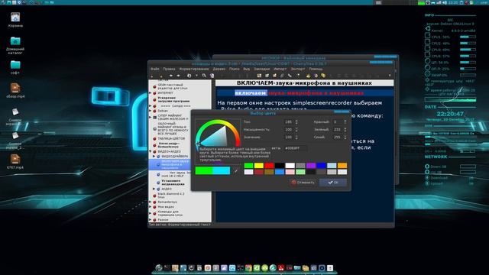Expand the АУДИО subnode
The height and width of the screenshot is (275, 489).
click(x=154, y=189)
